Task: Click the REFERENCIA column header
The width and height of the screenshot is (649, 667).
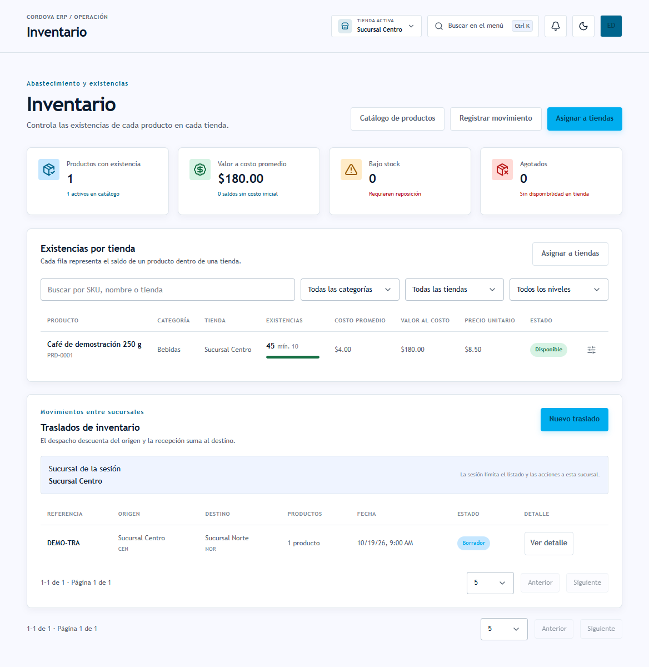Action: click(65, 514)
